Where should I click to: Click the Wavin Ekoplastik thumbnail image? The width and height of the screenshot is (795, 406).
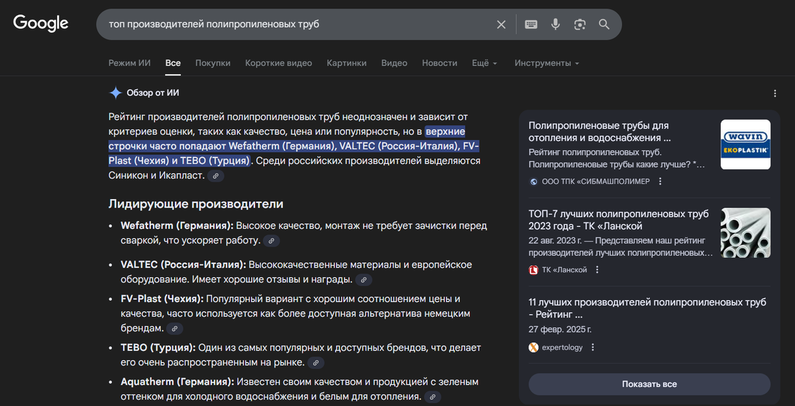[745, 144]
